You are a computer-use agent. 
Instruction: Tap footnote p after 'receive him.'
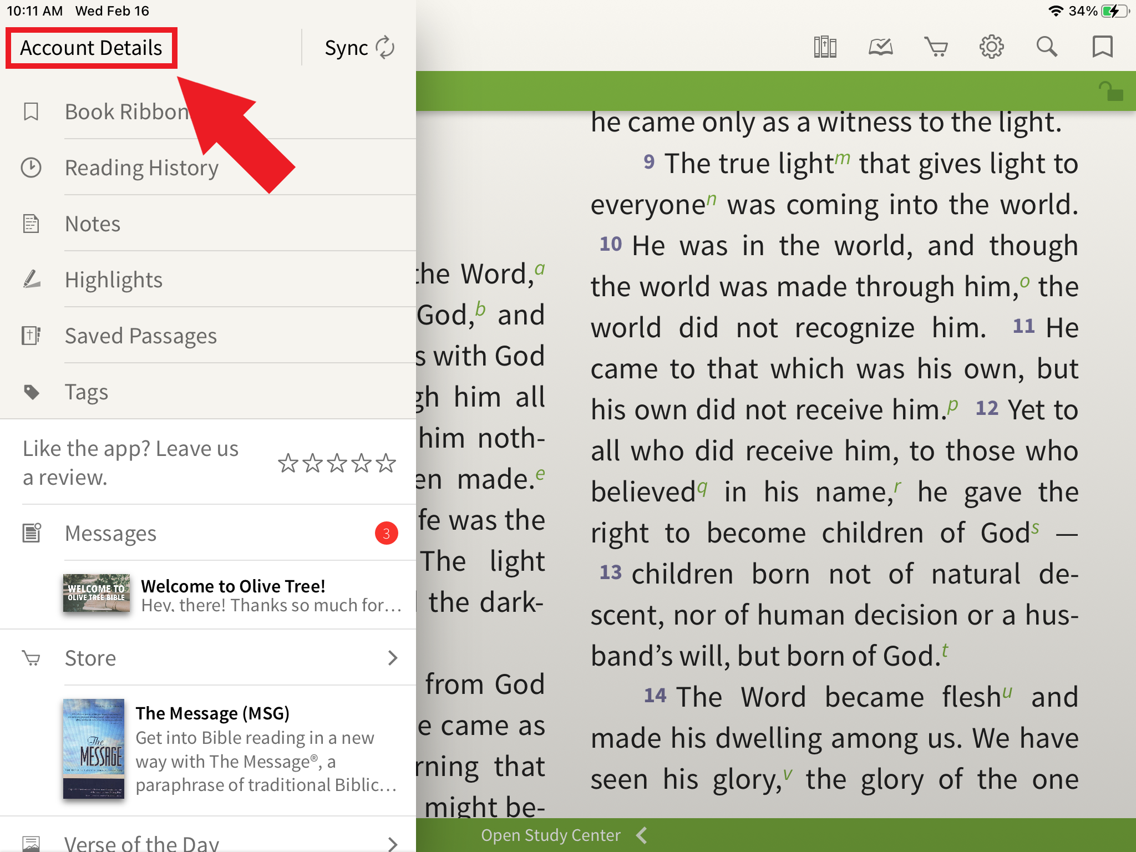click(x=952, y=406)
